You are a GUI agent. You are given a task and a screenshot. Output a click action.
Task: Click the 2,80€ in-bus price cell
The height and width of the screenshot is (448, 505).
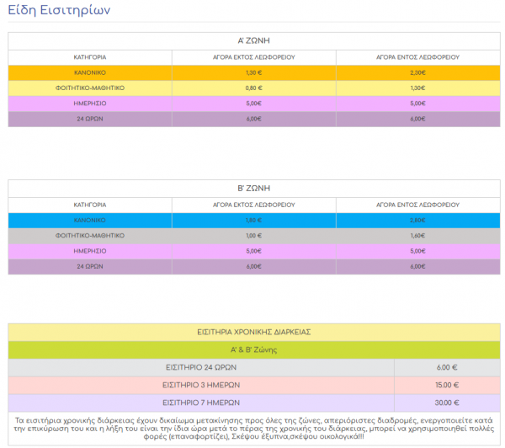[417, 221]
